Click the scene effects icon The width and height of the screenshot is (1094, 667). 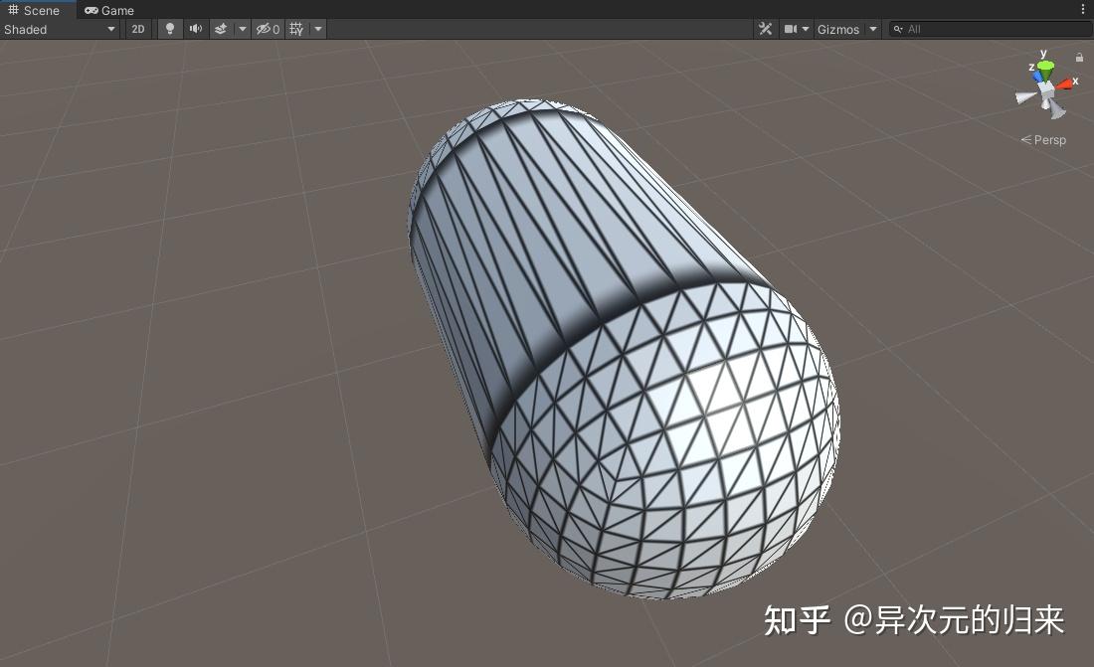[x=221, y=29]
